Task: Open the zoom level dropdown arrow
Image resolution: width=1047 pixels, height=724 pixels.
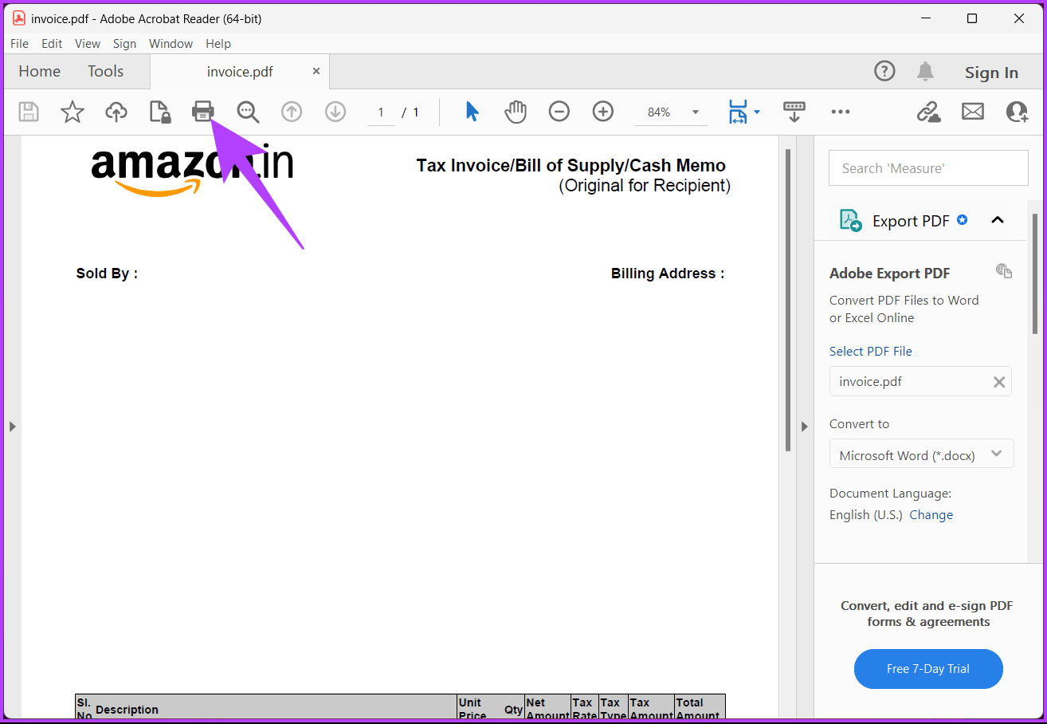Action: coord(696,112)
